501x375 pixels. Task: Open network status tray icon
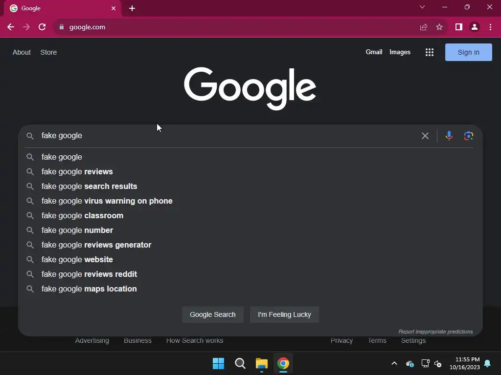tap(425, 363)
